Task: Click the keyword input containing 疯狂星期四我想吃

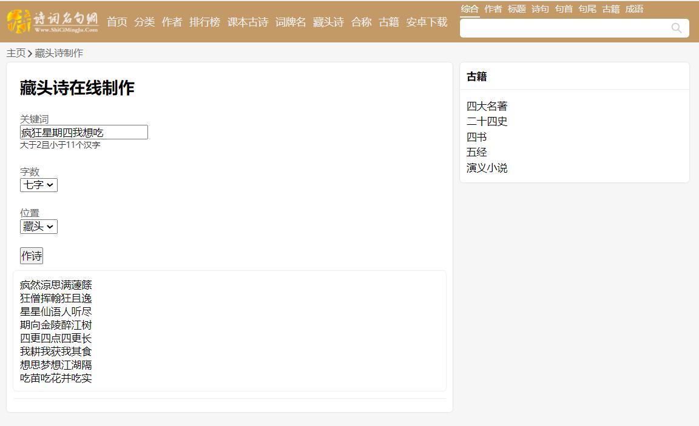Action: point(83,131)
